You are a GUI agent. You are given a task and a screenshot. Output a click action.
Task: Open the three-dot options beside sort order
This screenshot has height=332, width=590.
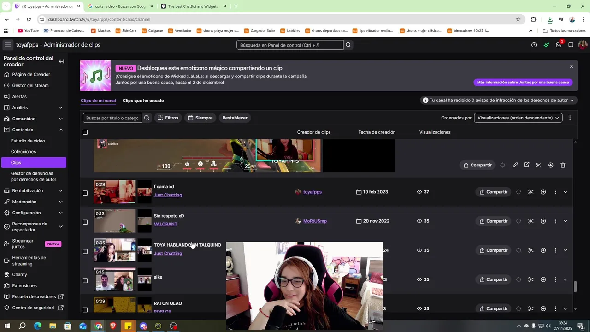click(570, 118)
